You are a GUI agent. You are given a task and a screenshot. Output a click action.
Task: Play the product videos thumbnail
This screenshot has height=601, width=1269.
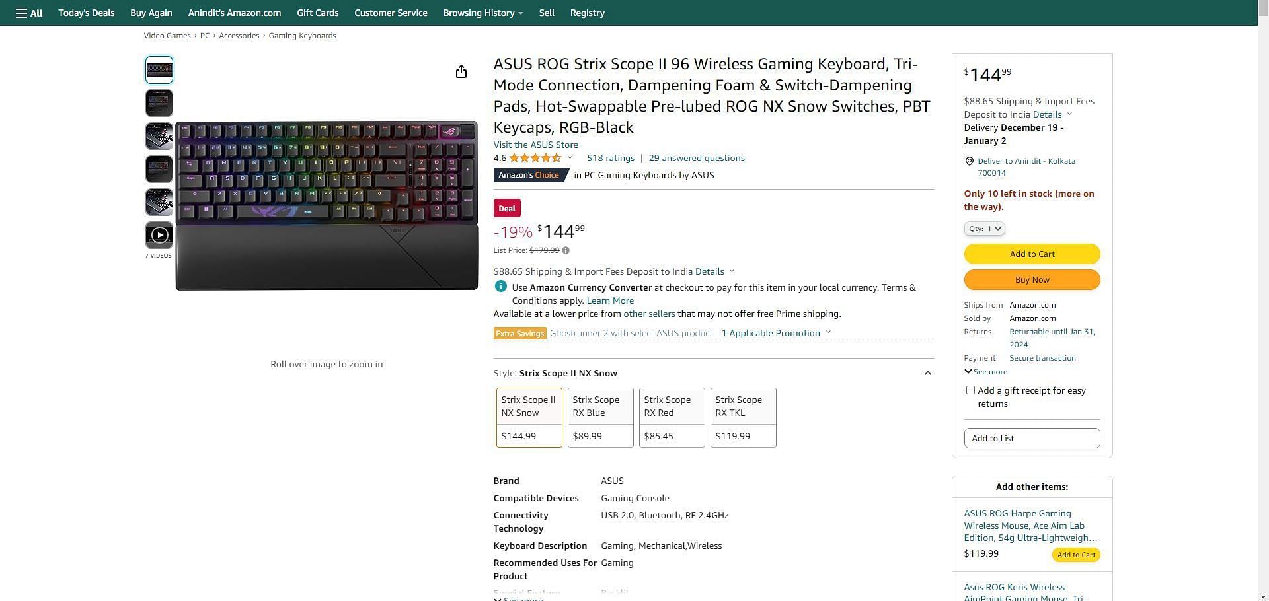[x=159, y=235]
